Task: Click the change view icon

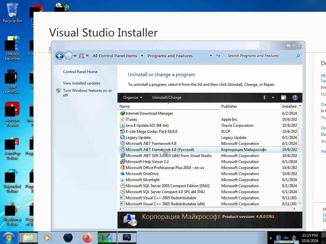Action: point(266,98)
